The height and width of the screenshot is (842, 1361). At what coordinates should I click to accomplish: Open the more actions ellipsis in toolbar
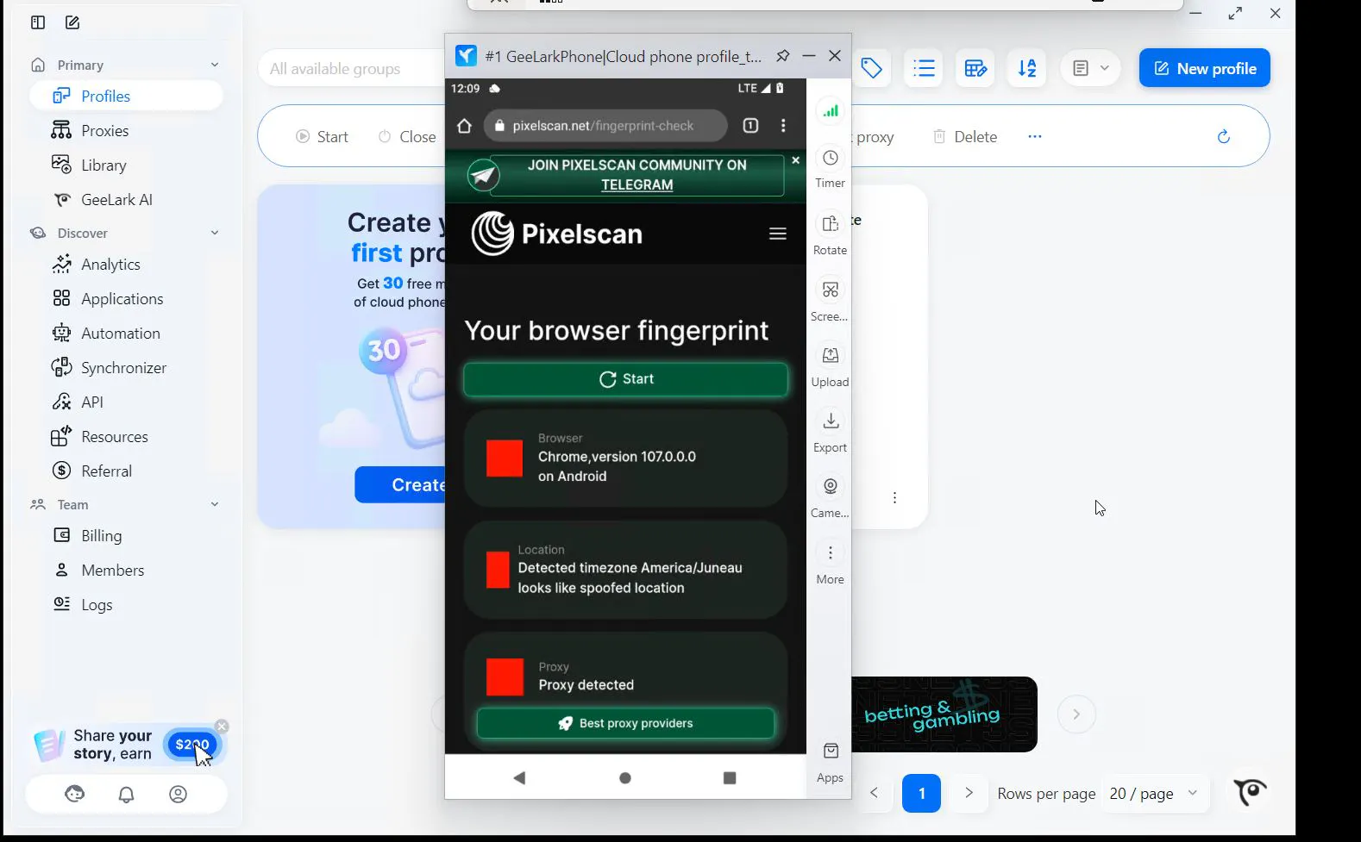point(1035,136)
